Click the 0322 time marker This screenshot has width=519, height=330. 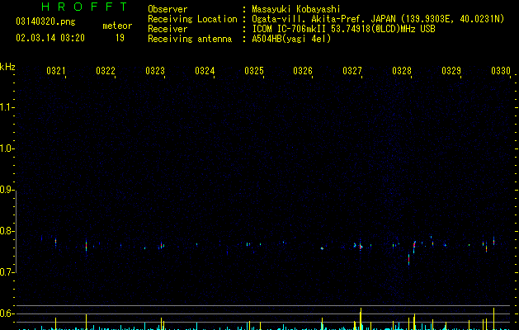point(106,71)
